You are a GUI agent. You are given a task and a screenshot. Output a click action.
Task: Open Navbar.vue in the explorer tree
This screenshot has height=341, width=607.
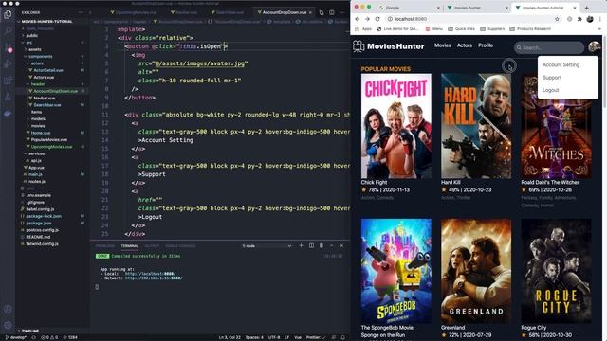pos(45,98)
